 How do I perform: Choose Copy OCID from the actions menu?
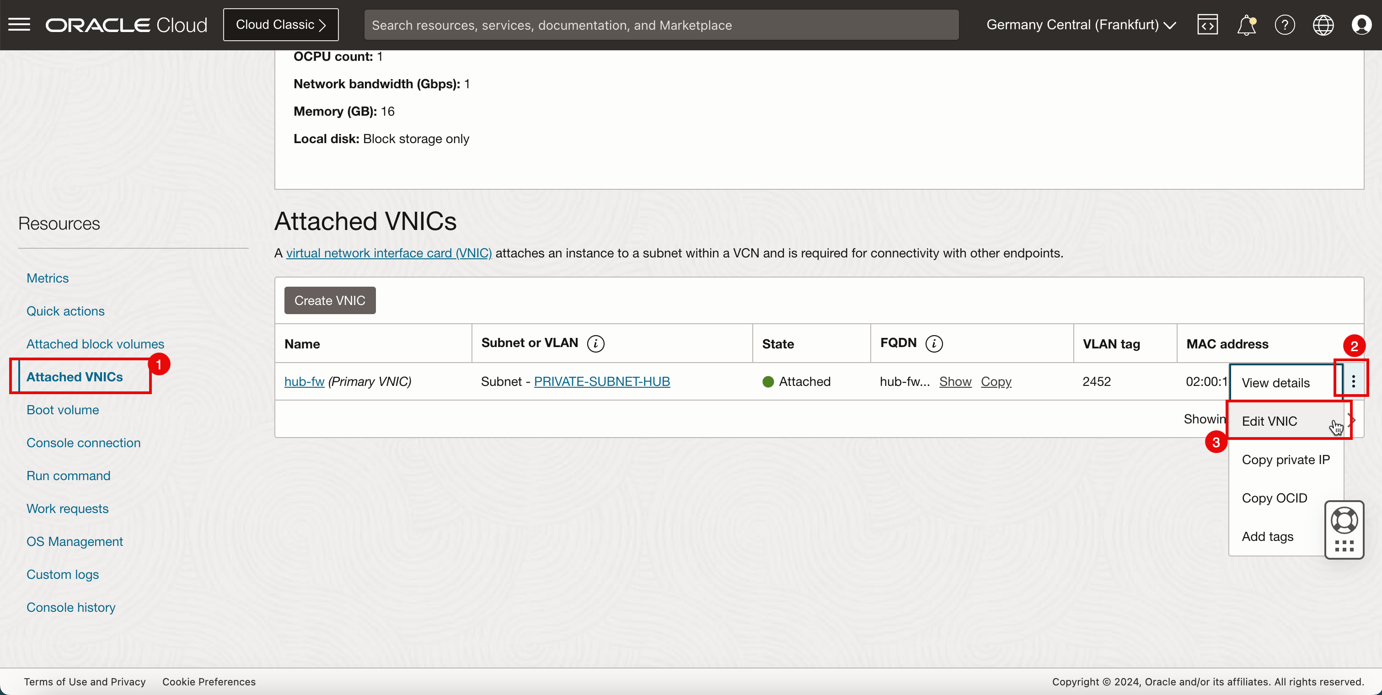coord(1274,497)
